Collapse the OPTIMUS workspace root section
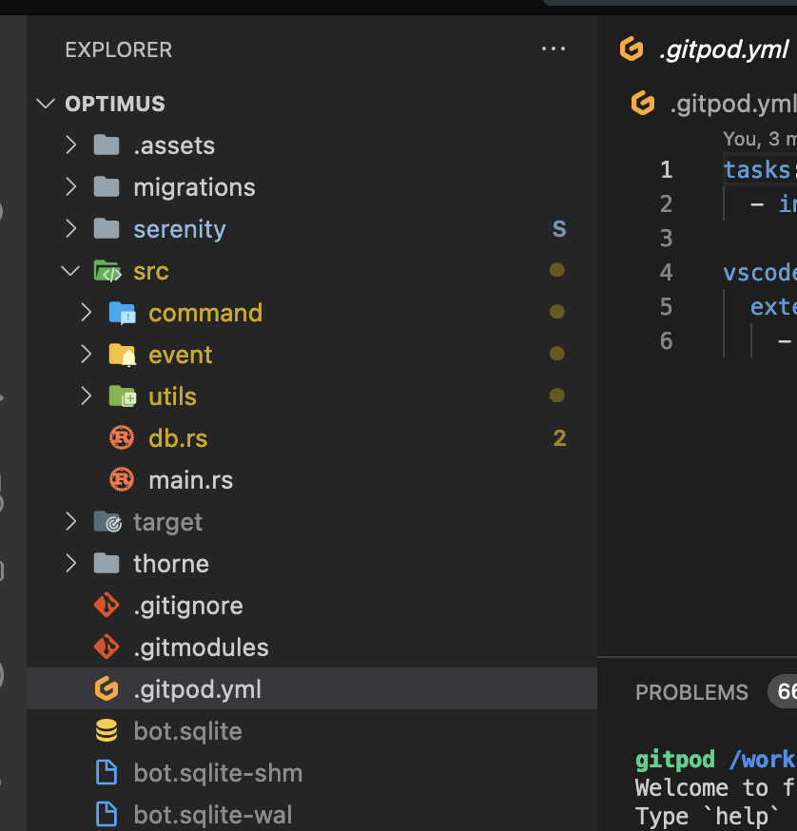The image size is (797, 831). pyautogui.click(x=47, y=104)
